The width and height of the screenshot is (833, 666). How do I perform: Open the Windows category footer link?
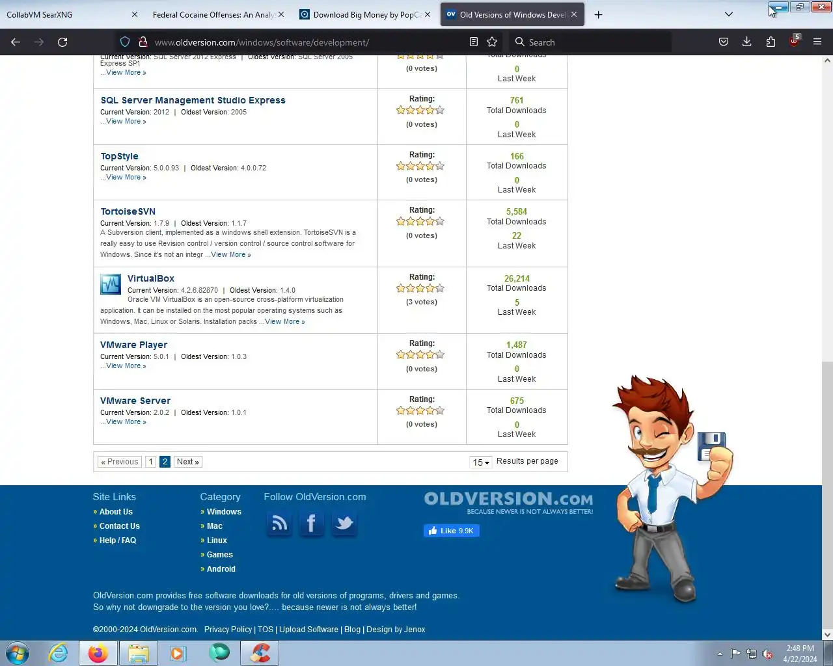point(224,512)
